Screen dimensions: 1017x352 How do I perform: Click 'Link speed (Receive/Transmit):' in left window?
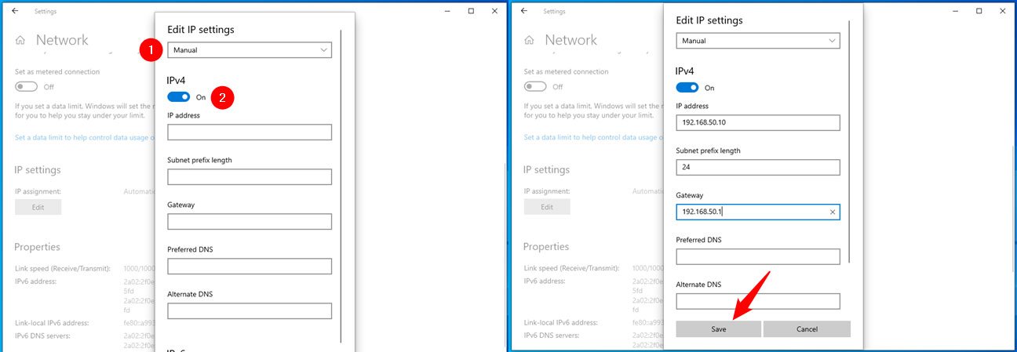63,268
